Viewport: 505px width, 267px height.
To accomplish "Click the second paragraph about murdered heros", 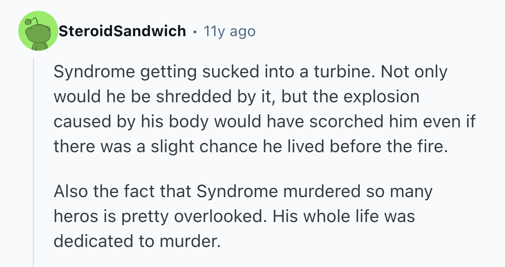I will [x=241, y=216].
